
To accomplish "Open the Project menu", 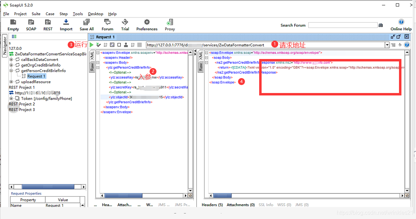I will click(20, 14).
